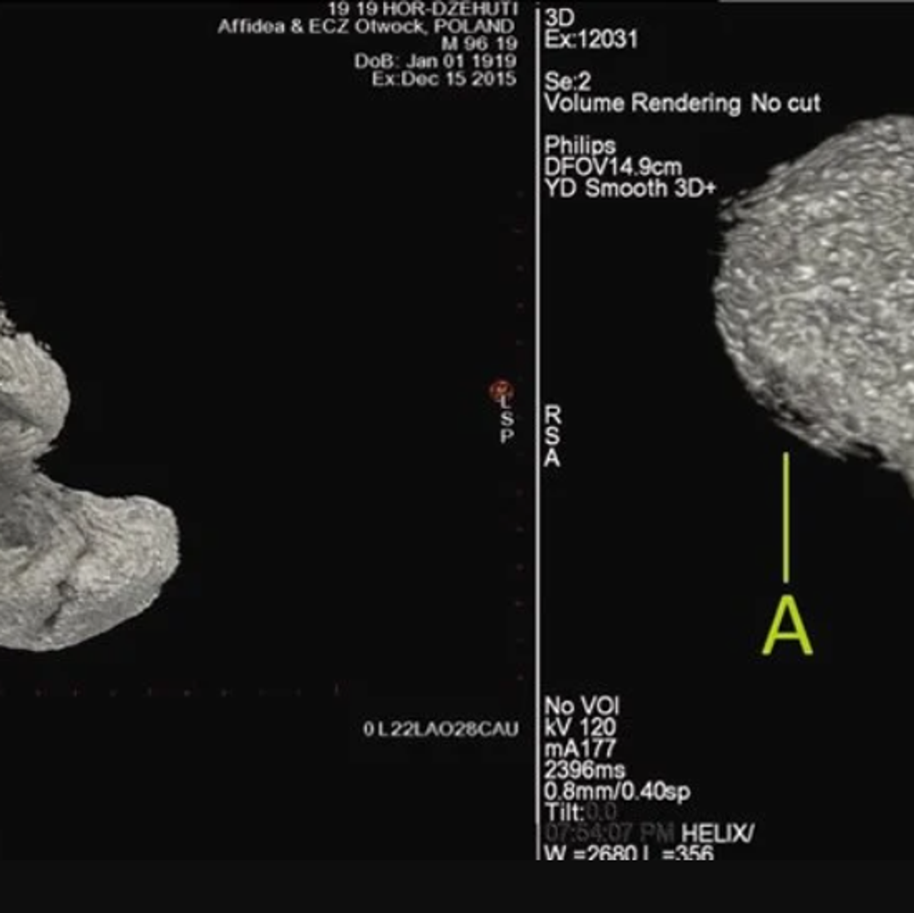
Task: Click the Se:2 series label
Action: (567, 82)
